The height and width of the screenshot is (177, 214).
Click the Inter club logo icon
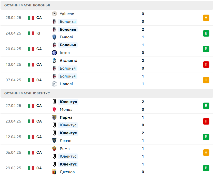click(54, 53)
